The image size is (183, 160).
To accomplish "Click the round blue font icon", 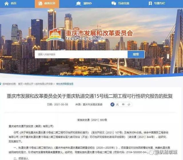I will click(x=112, y=104).
